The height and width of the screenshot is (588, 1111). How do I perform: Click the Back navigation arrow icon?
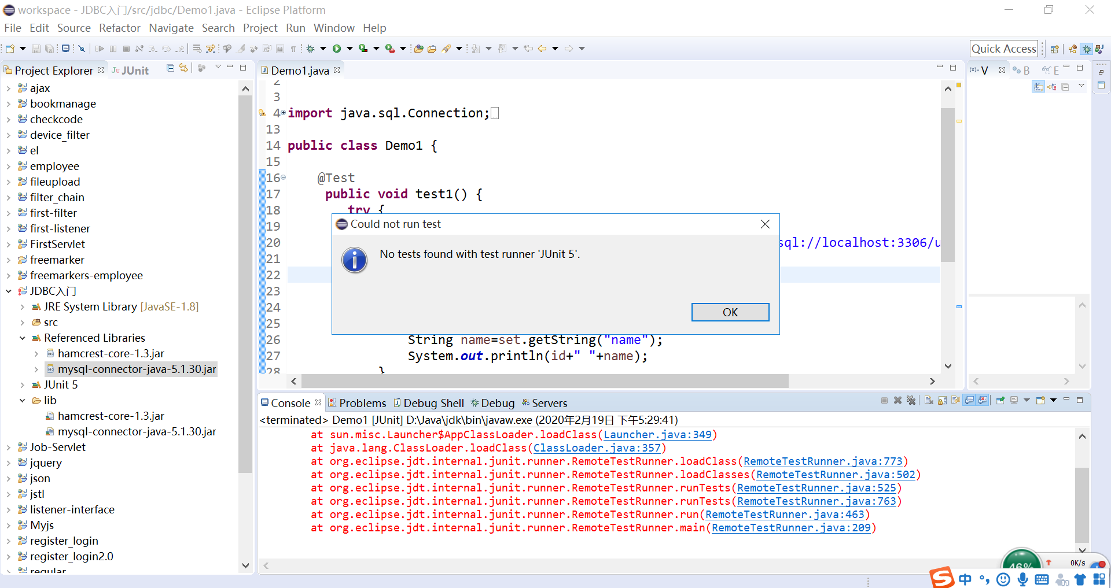point(542,49)
